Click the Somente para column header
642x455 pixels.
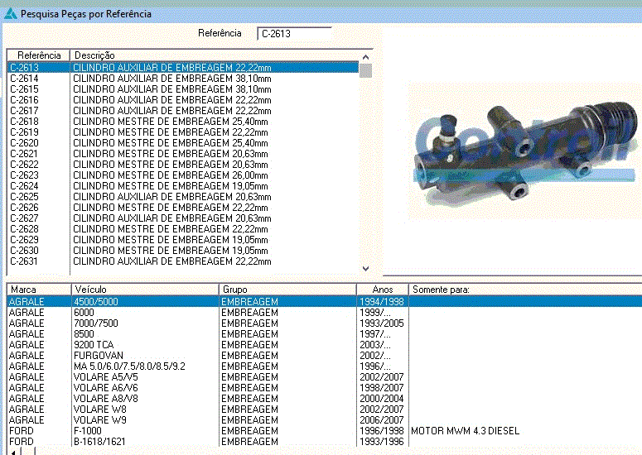[x=524, y=290]
